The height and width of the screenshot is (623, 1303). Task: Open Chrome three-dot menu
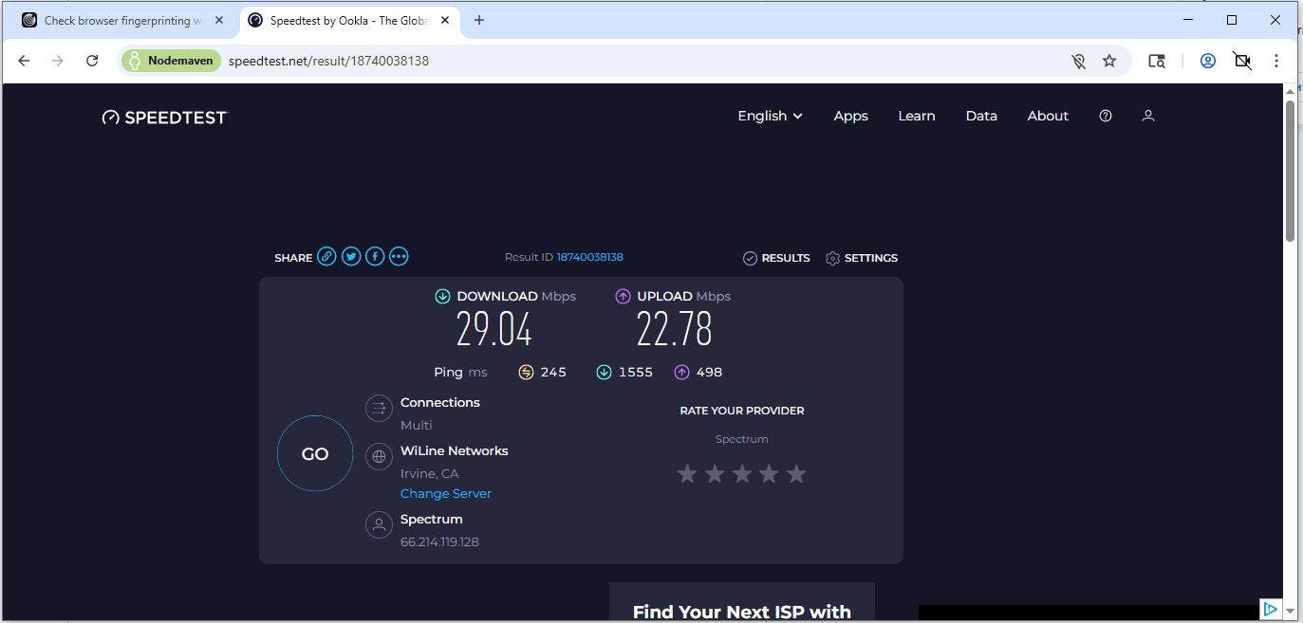(1276, 61)
